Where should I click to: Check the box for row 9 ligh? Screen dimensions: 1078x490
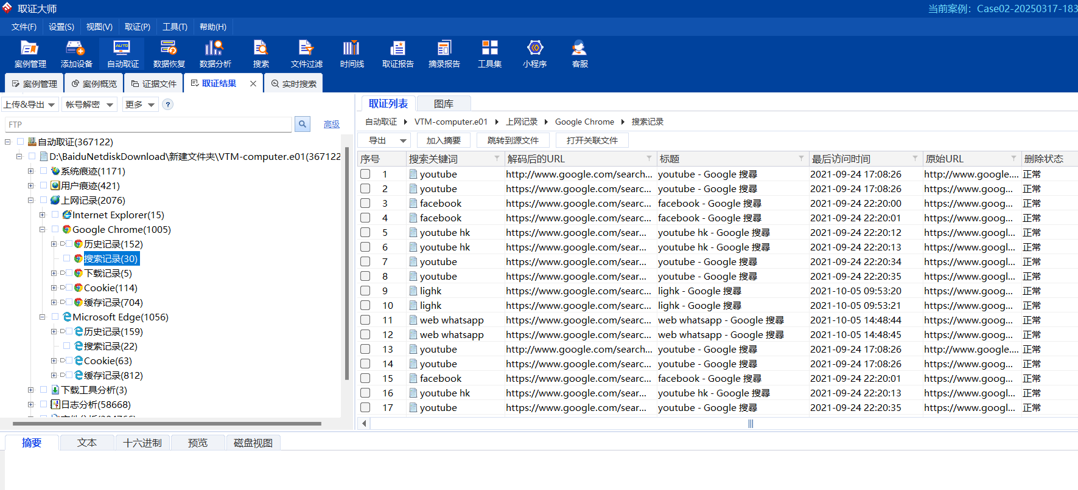tap(365, 291)
